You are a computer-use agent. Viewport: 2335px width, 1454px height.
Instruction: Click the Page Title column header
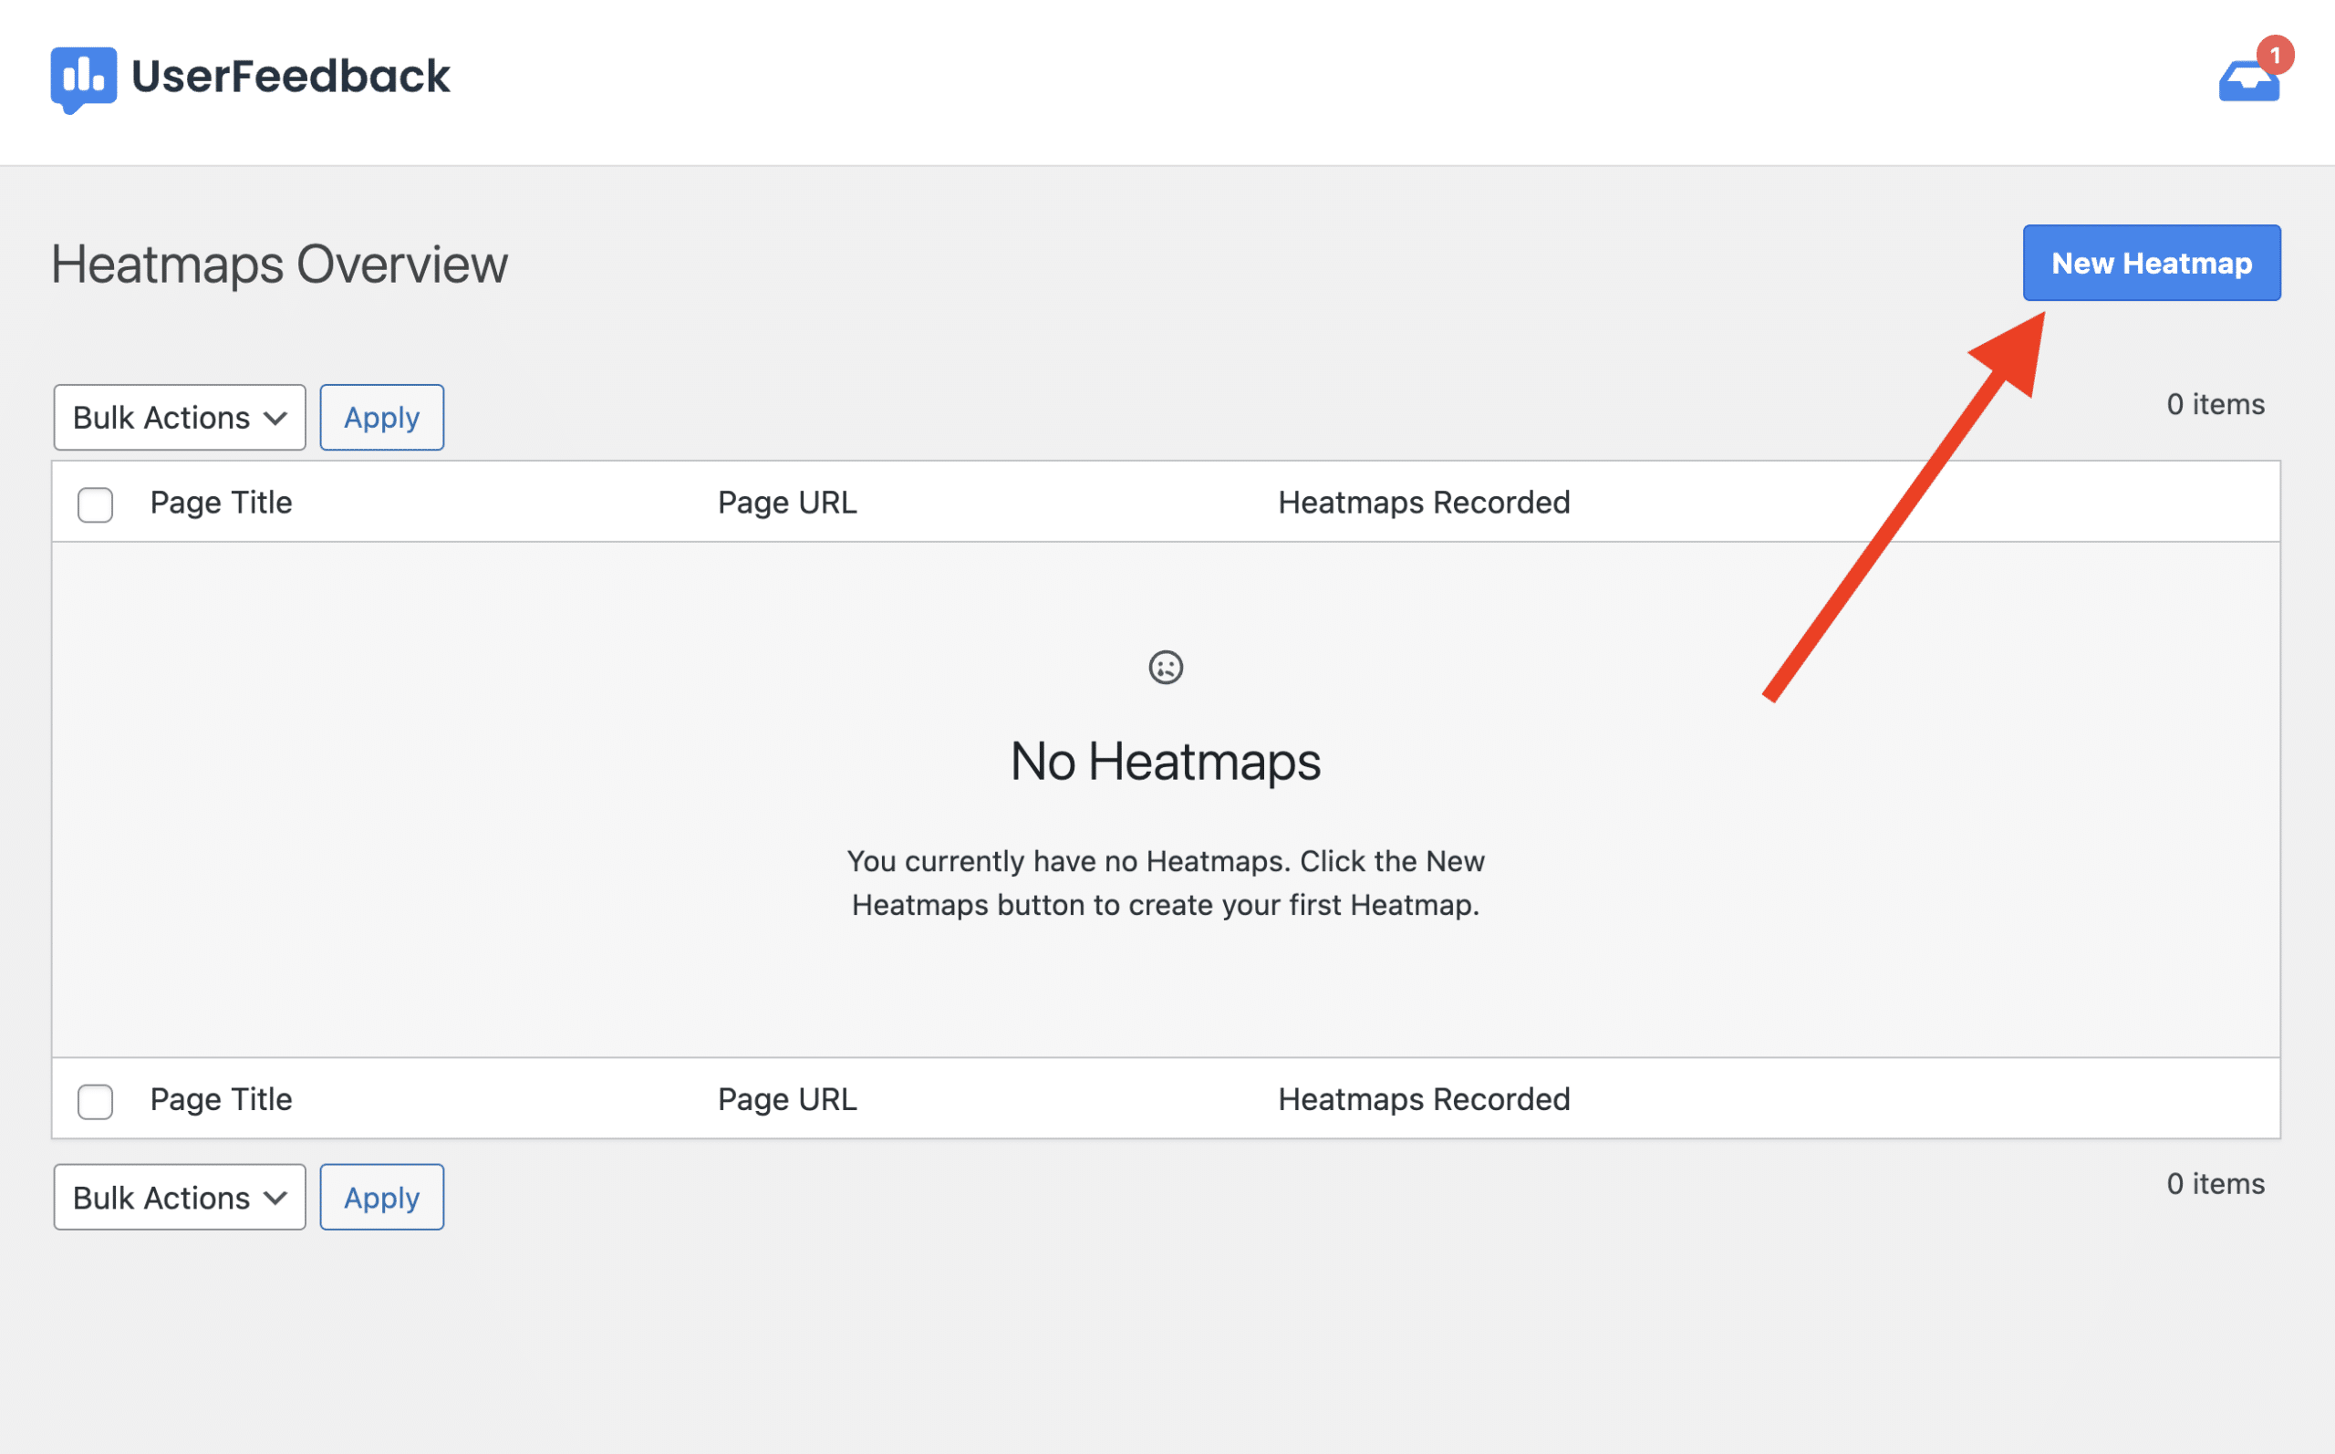(221, 502)
